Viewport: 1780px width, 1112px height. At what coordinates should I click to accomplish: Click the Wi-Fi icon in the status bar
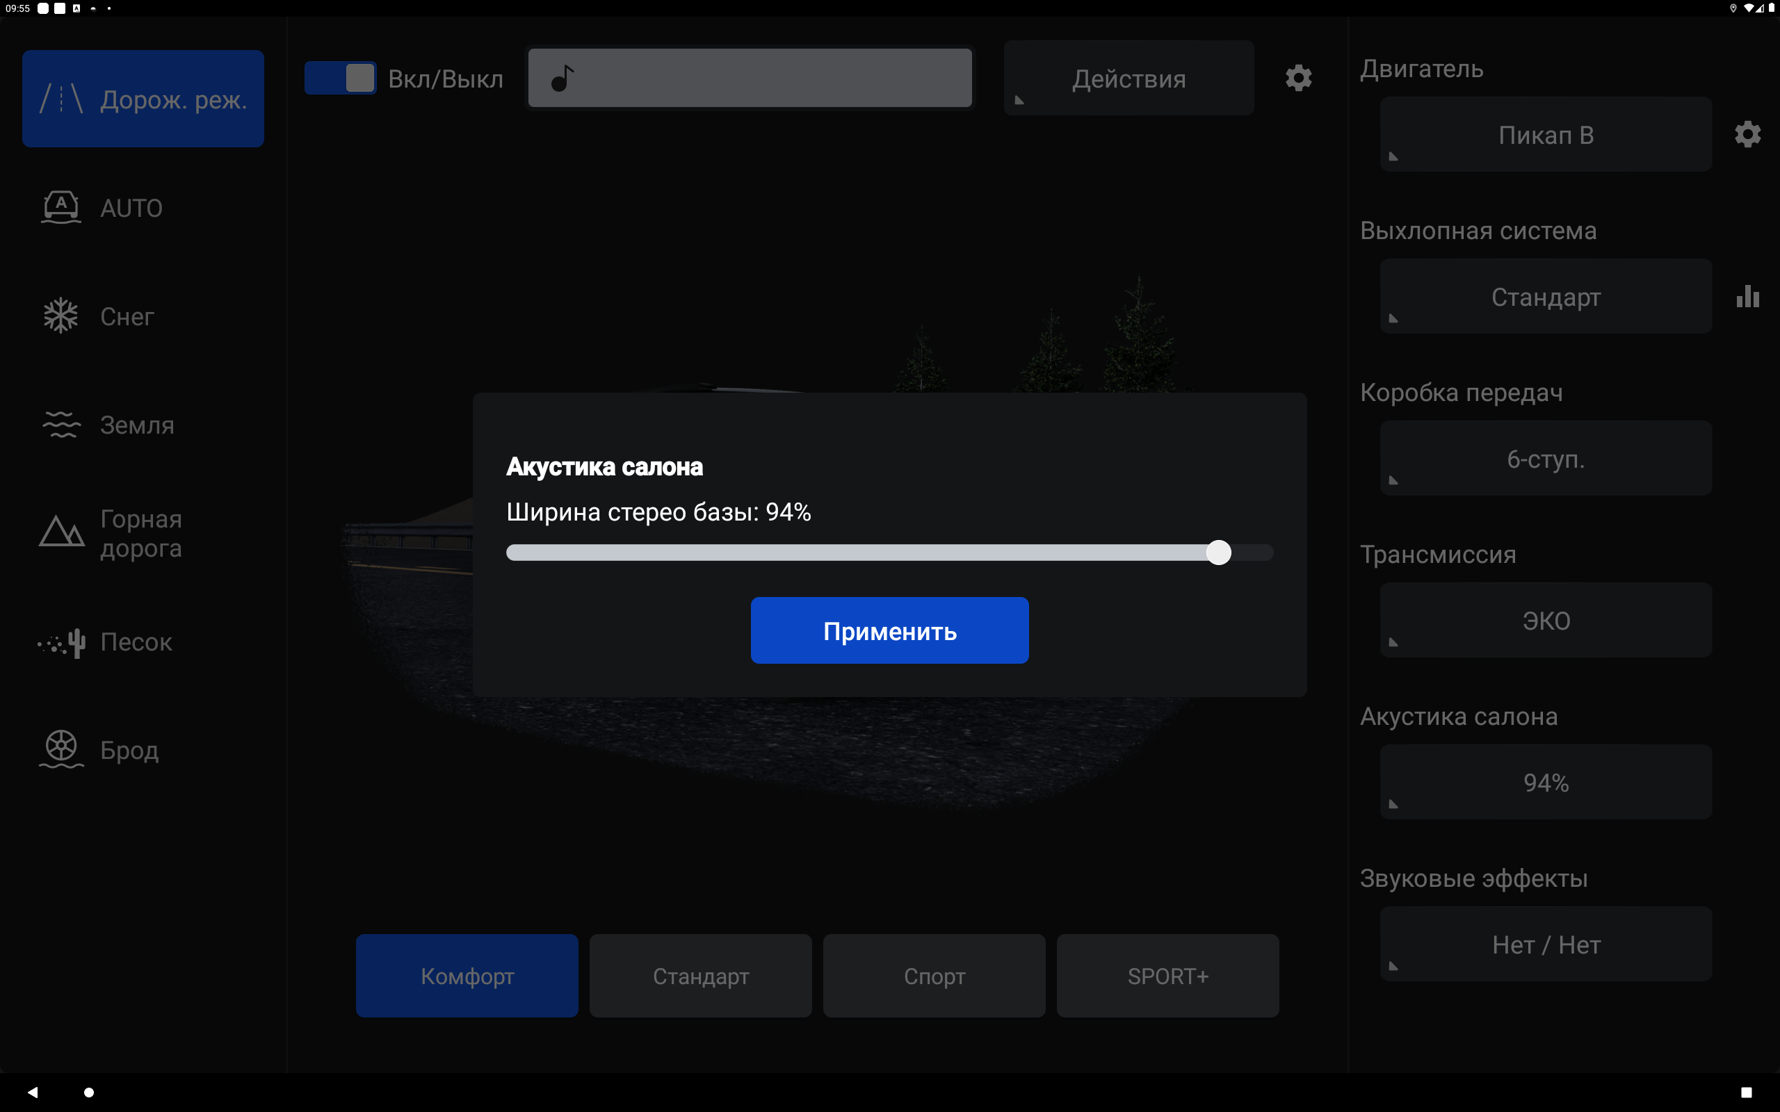(1749, 8)
